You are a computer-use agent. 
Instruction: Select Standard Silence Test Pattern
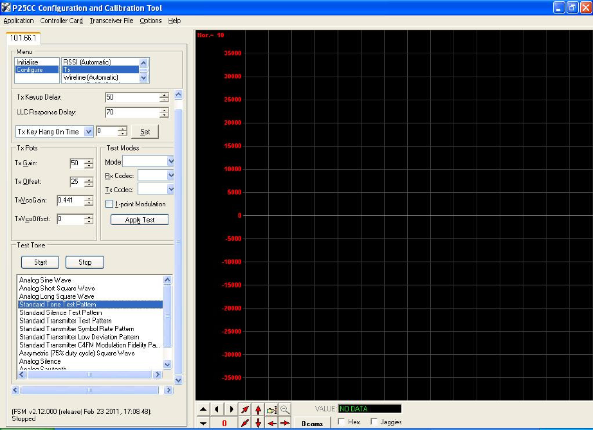[91, 313]
